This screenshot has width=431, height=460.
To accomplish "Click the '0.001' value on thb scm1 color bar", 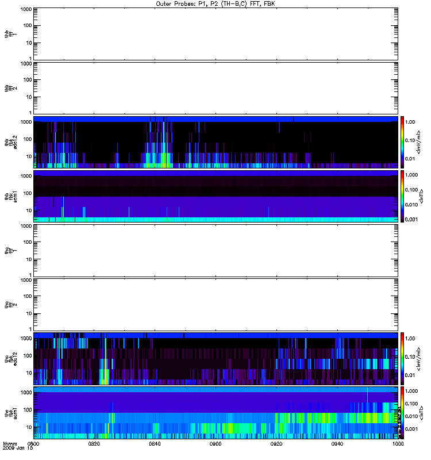I will 411,220.
